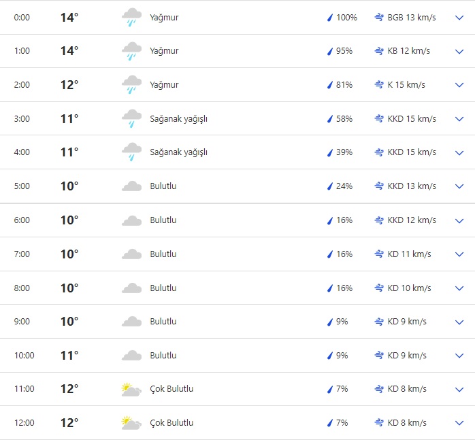Click the Çok Bulutlu label at 11:00

[x=171, y=389]
